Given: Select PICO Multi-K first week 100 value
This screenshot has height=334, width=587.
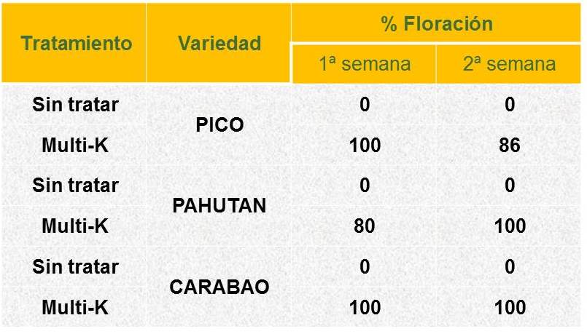Looking at the screenshot, I should click(x=365, y=145).
